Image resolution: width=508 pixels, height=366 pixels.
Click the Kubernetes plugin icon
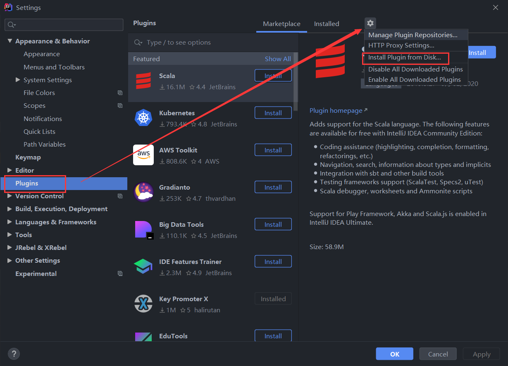143,119
